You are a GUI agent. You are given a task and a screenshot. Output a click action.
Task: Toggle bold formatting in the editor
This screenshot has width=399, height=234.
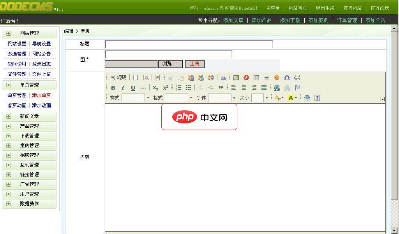click(113, 87)
